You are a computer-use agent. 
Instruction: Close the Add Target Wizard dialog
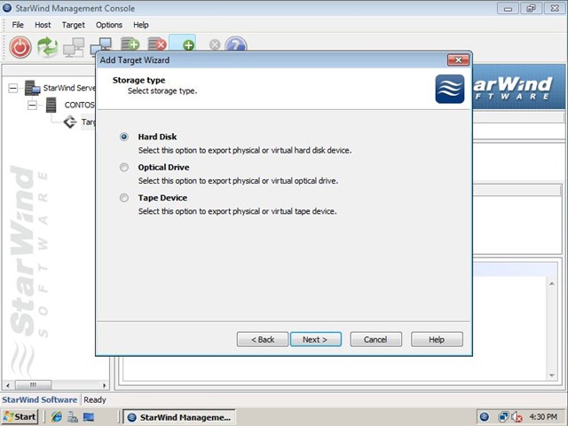pos(458,59)
